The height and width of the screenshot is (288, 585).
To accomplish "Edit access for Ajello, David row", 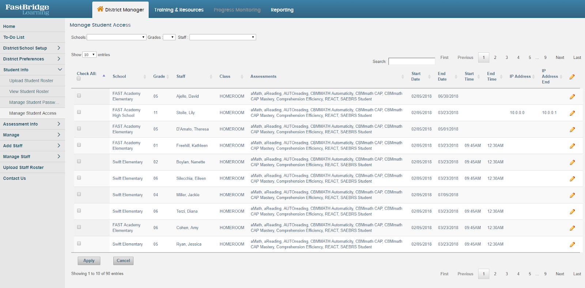I will (x=572, y=97).
